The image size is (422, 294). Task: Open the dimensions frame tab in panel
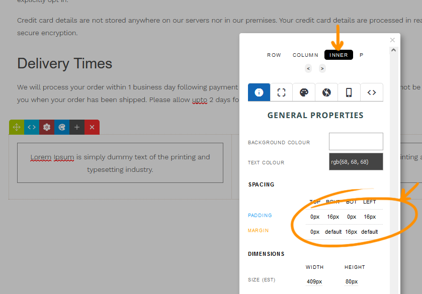(x=282, y=92)
